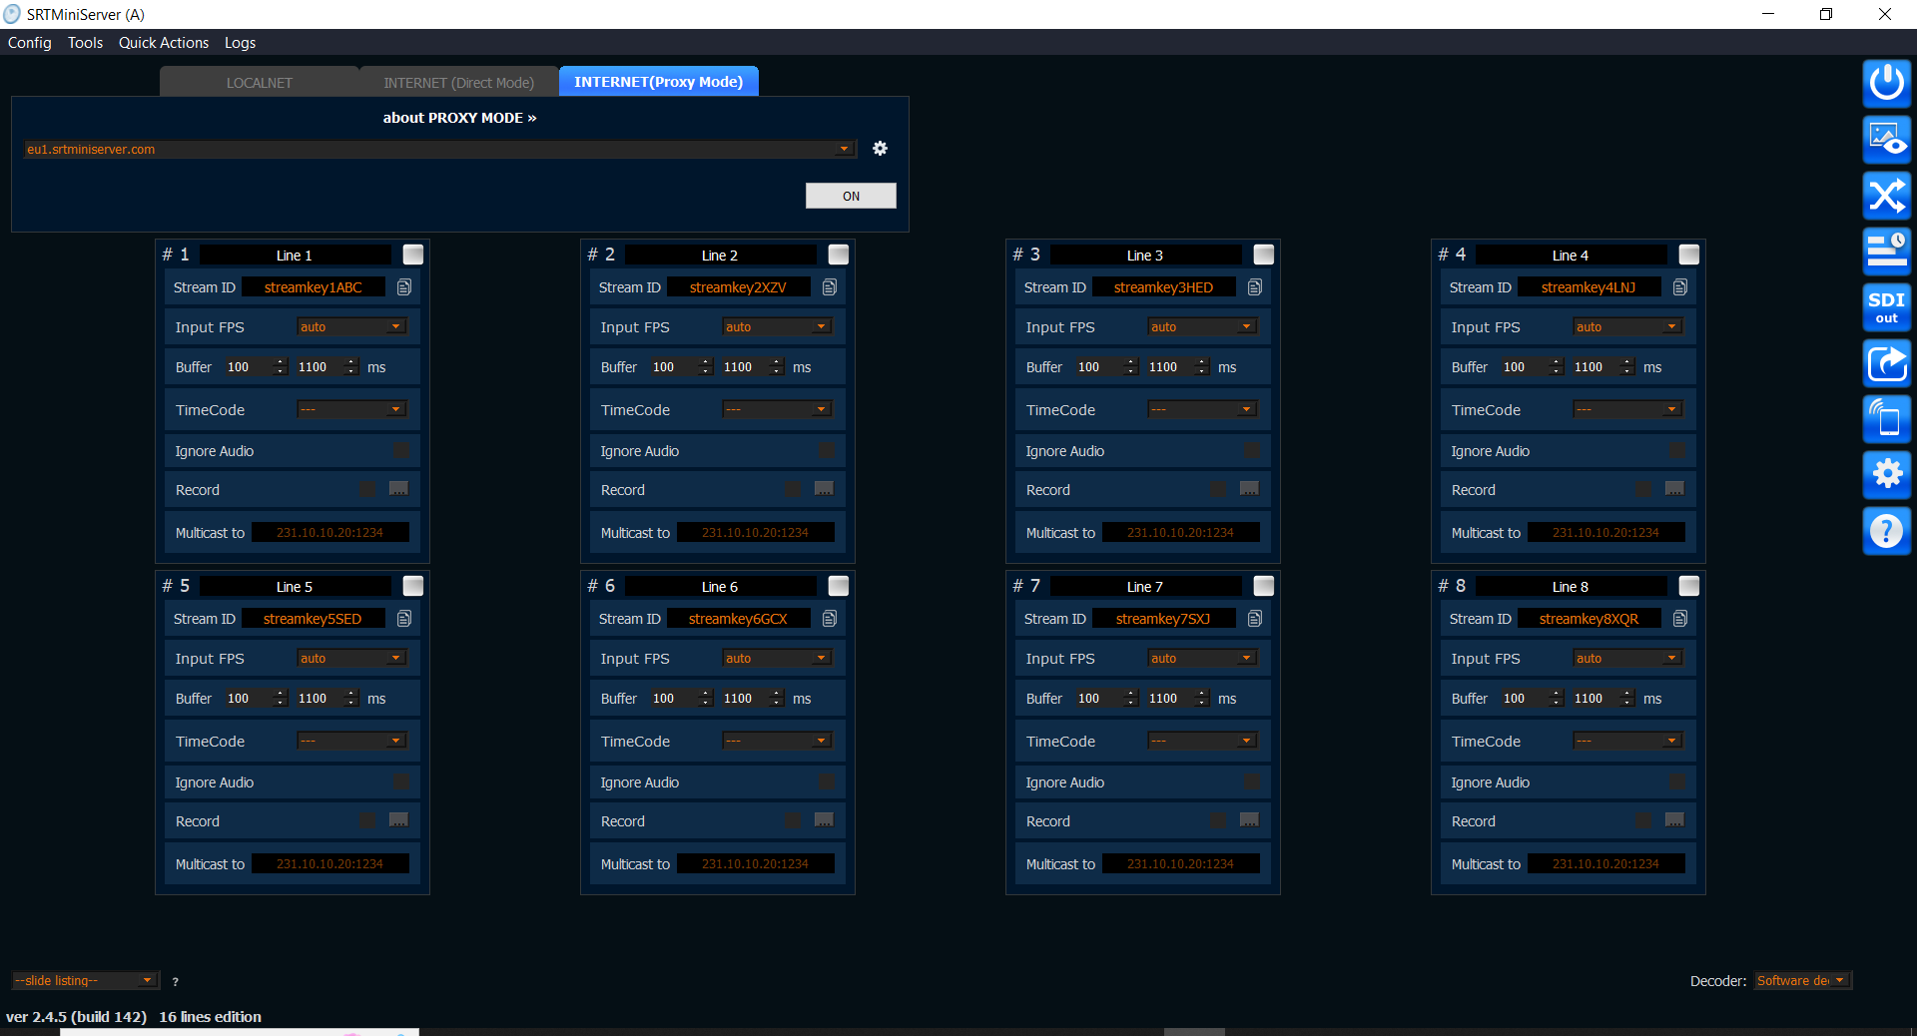Screen dimensions: 1917x1036
Task: Click the ON proxy button
Action: [x=851, y=196]
